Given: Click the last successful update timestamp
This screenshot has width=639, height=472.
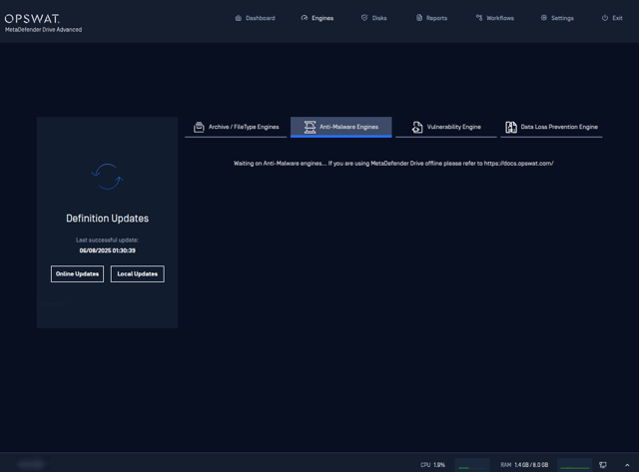Looking at the screenshot, I should 107,250.
